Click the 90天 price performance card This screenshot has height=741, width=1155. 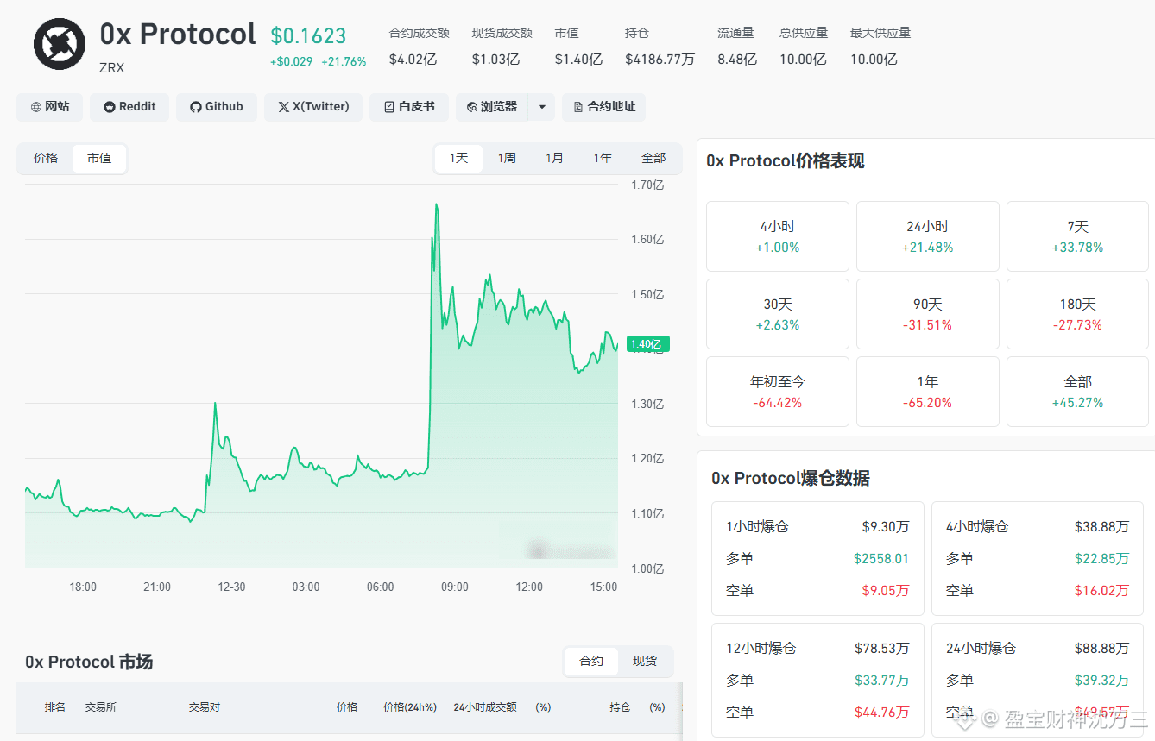click(928, 314)
